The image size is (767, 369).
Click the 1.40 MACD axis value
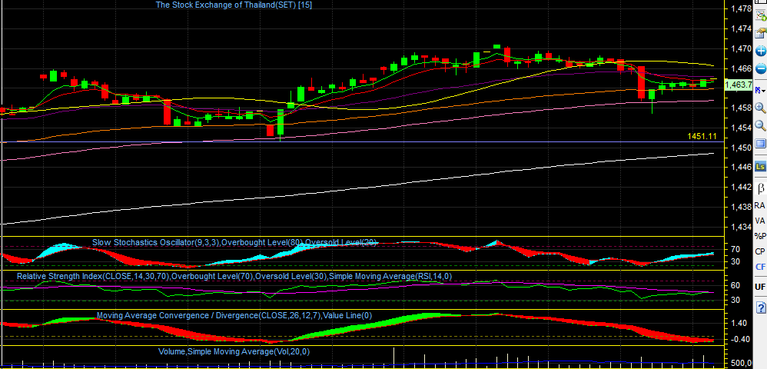739,323
